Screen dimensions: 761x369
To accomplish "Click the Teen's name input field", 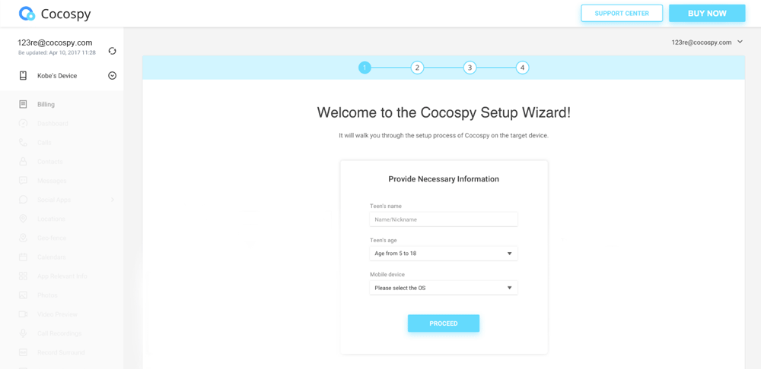I will pyautogui.click(x=444, y=219).
